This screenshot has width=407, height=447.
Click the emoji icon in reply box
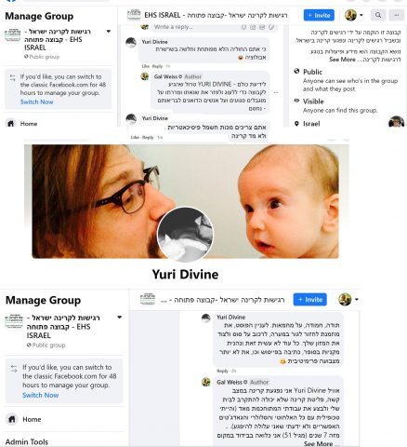(x=243, y=27)
